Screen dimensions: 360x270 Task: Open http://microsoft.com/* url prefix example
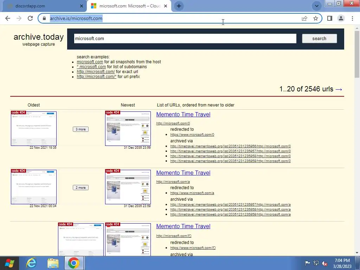click(x=96, y=77)
